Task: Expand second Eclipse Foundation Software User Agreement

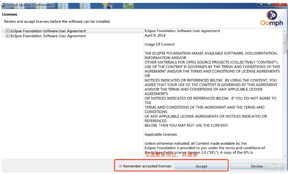Action: (x=3, y=36)
